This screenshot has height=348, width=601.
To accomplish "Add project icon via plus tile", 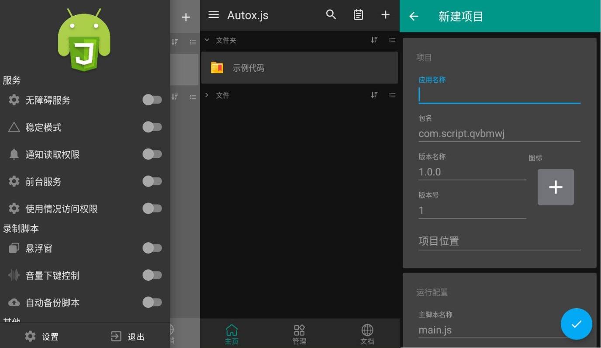I will (x=555, y=187).
